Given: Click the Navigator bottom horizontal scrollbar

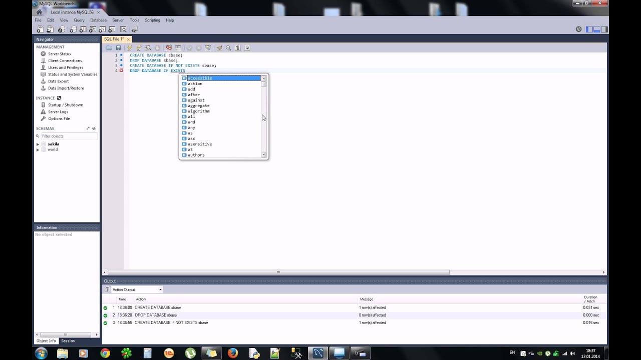Looking at the screenshot, I should pos(67,334).
